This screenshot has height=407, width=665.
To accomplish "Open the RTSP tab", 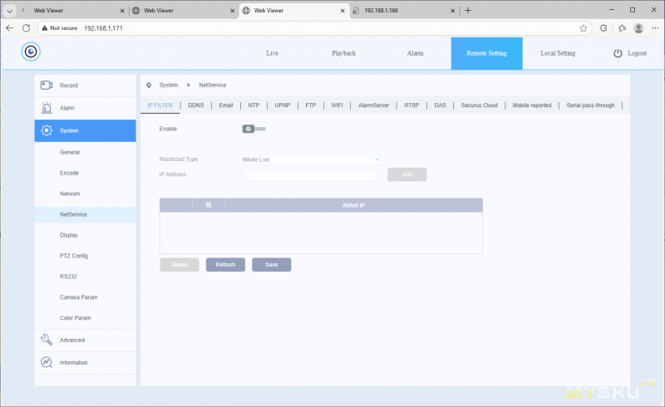I will pyautogui.click(x=411, y=105).
